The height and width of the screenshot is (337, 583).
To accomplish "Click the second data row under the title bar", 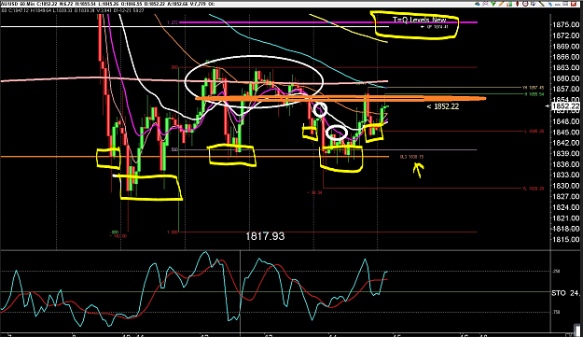I will tap(73, 11).
